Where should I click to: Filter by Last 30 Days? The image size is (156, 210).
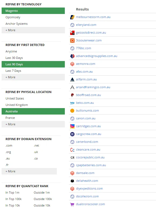[x=14, y=58]
